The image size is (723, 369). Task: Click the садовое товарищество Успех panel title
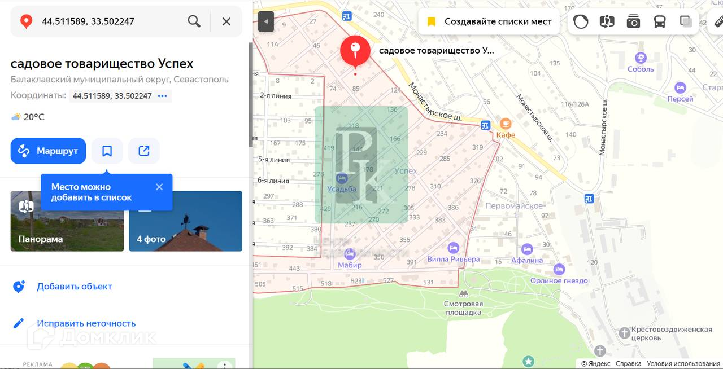(x=102, y=63)
